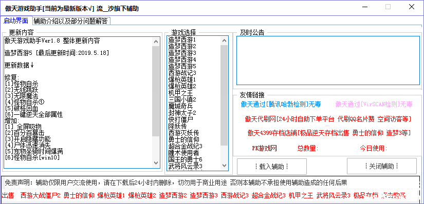The image size is (424, 204).
Task: Select 造梦西游3 in the game list
Action: pos(182,53)
